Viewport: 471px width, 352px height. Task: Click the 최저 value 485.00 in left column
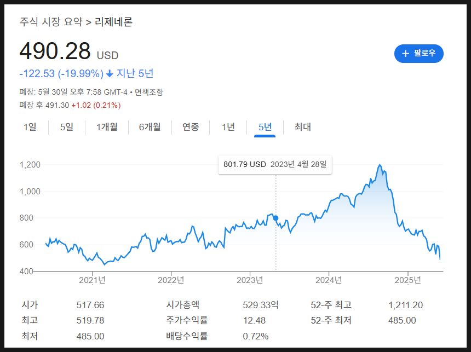click(90, 336)
